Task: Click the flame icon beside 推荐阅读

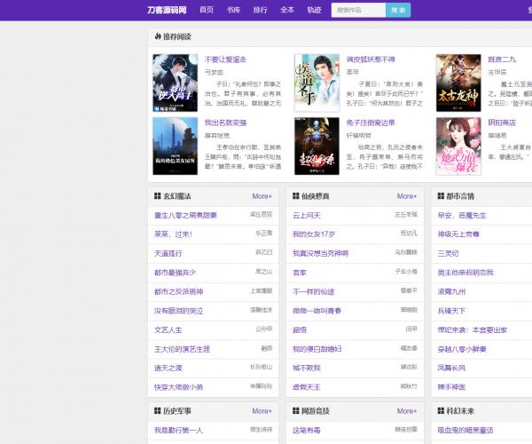Action: click(158, 36)
